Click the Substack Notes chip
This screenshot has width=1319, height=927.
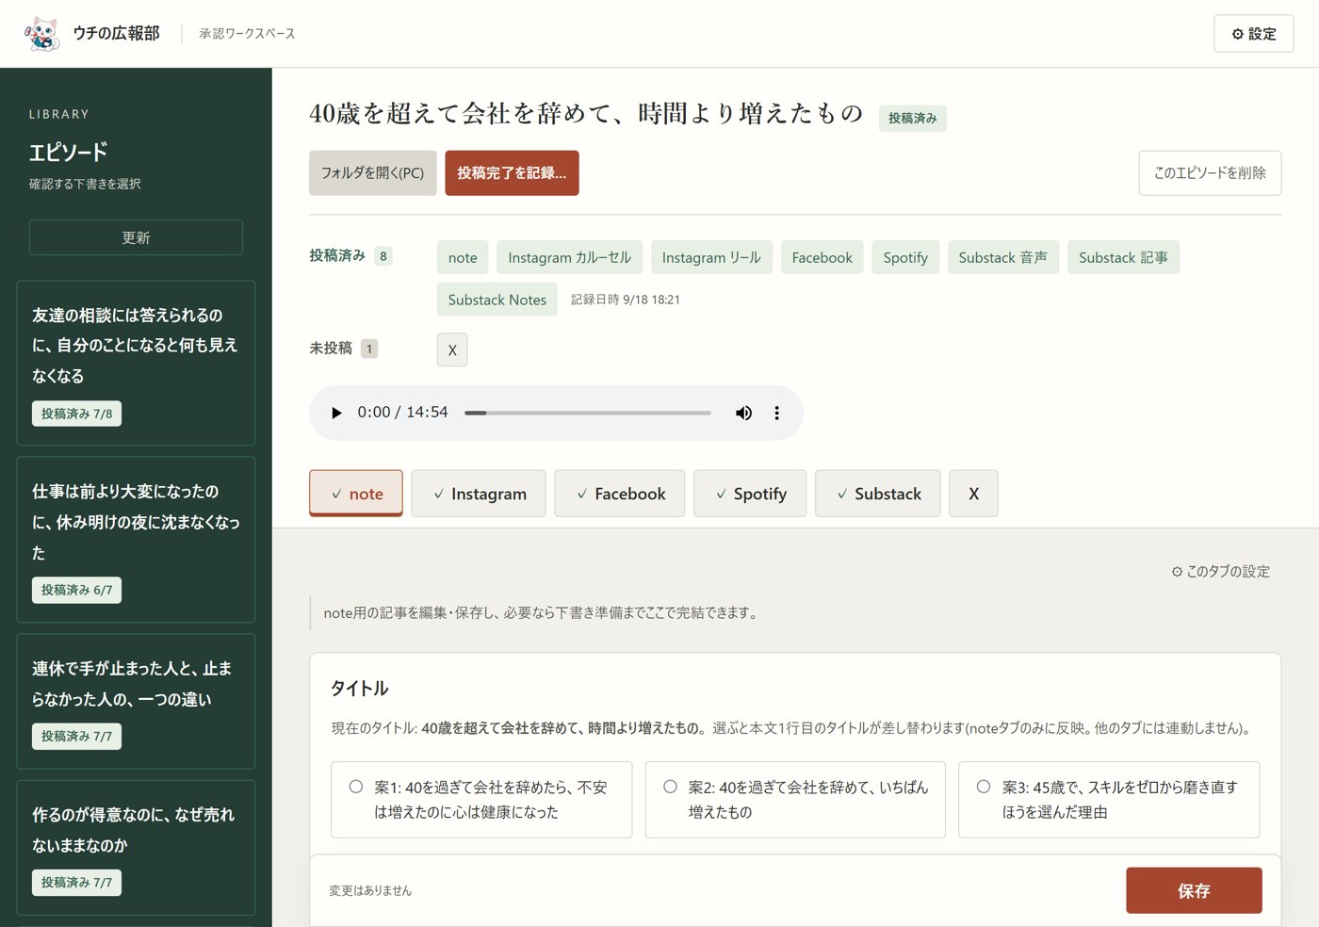(497, 300)
